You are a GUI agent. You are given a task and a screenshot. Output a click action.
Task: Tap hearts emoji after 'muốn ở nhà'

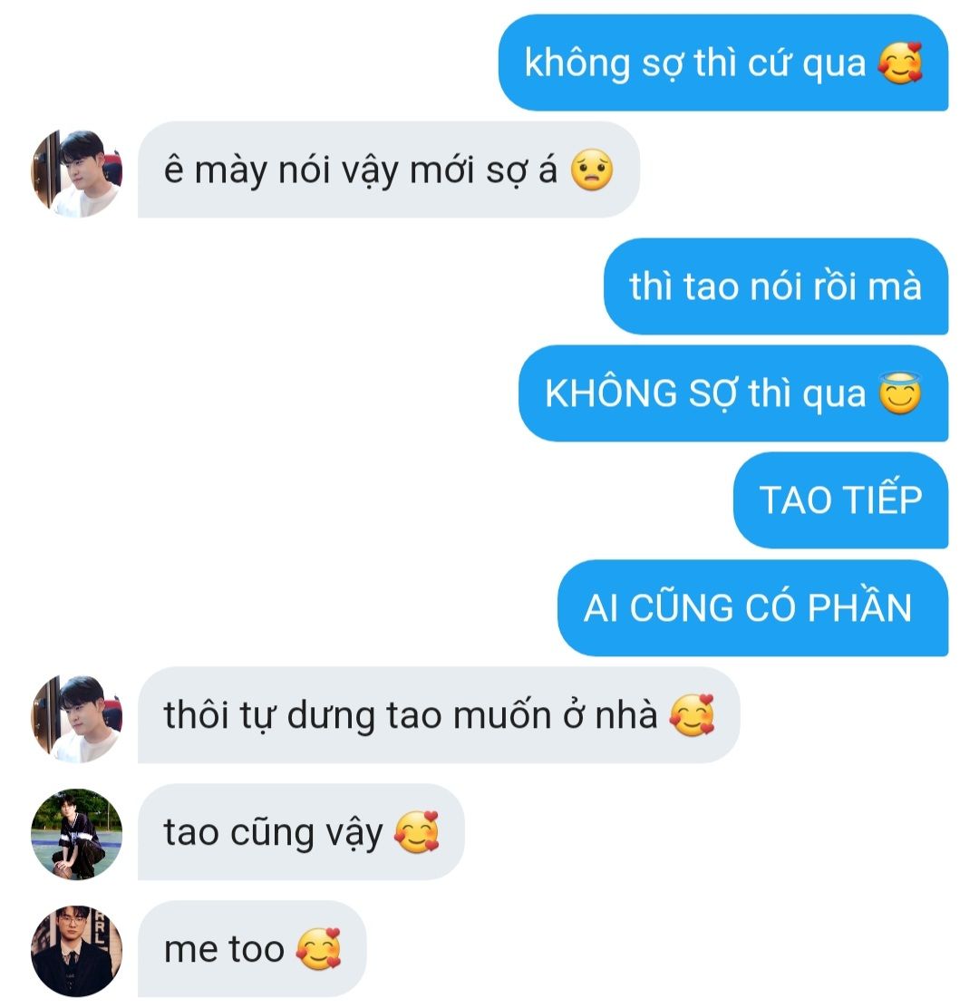693,715
